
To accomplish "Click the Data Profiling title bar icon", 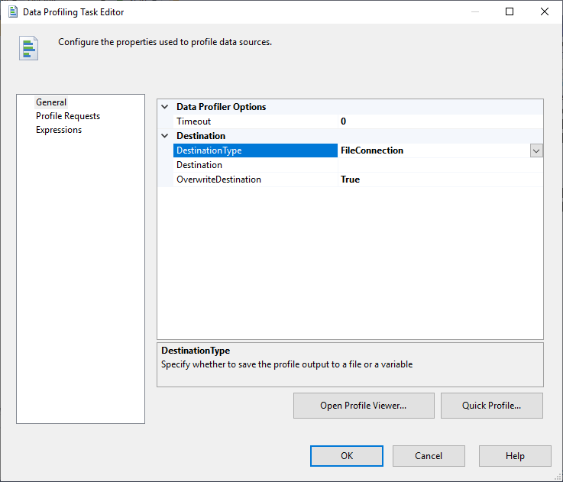I will 12,11.
